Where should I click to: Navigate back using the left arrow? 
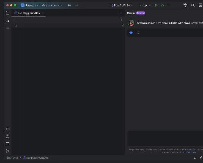(x=69, y=6)
